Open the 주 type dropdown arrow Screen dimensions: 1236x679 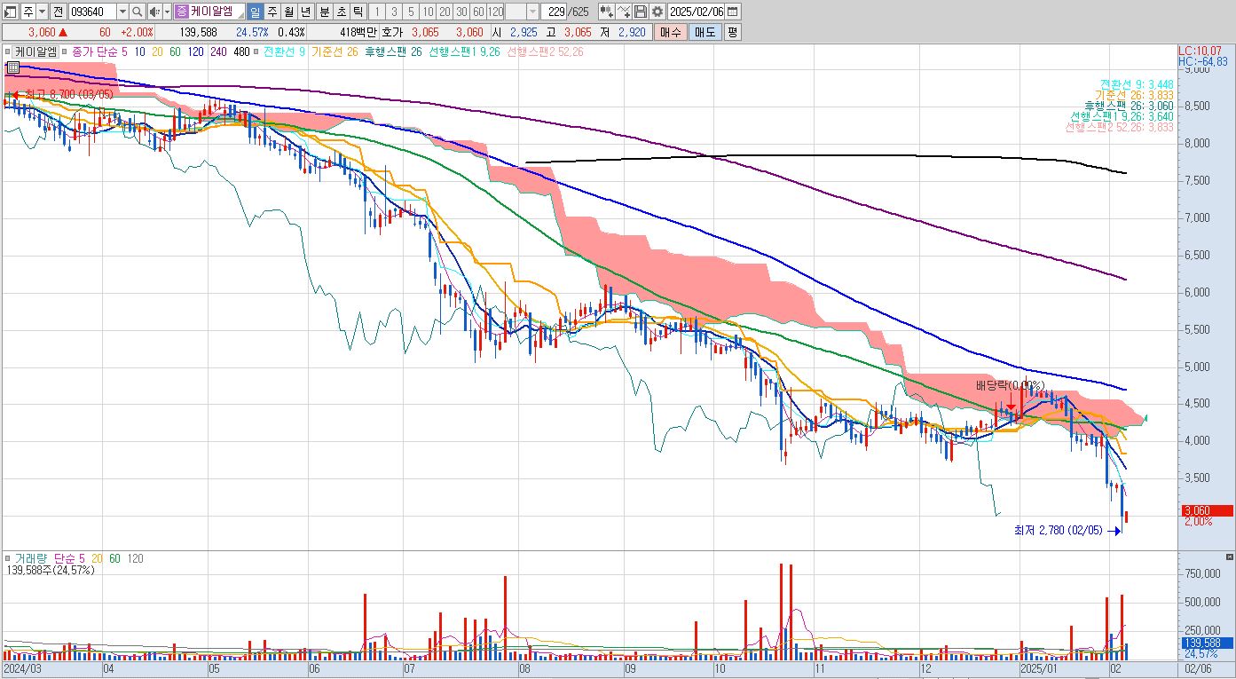42,12
